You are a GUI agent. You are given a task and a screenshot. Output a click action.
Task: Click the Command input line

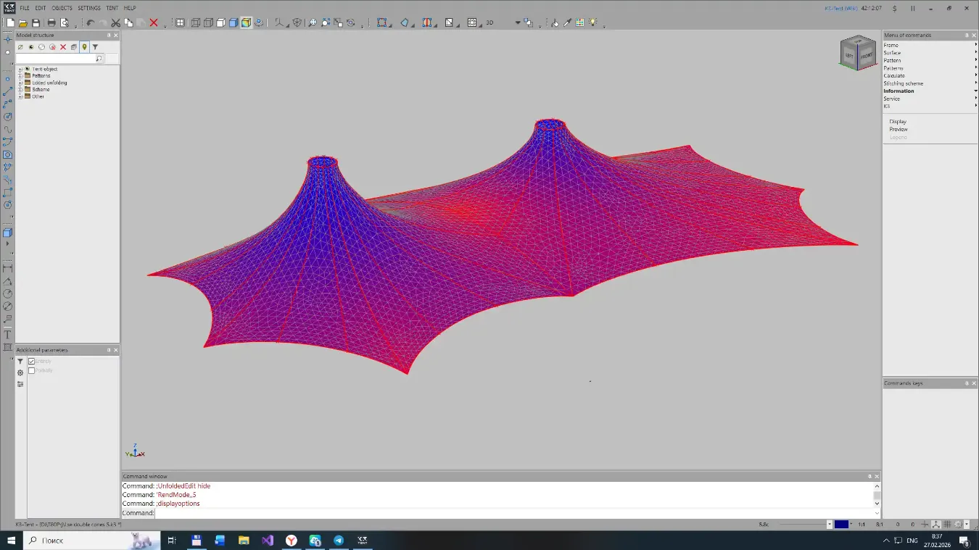pyautogui.click(x=515, y=512)
